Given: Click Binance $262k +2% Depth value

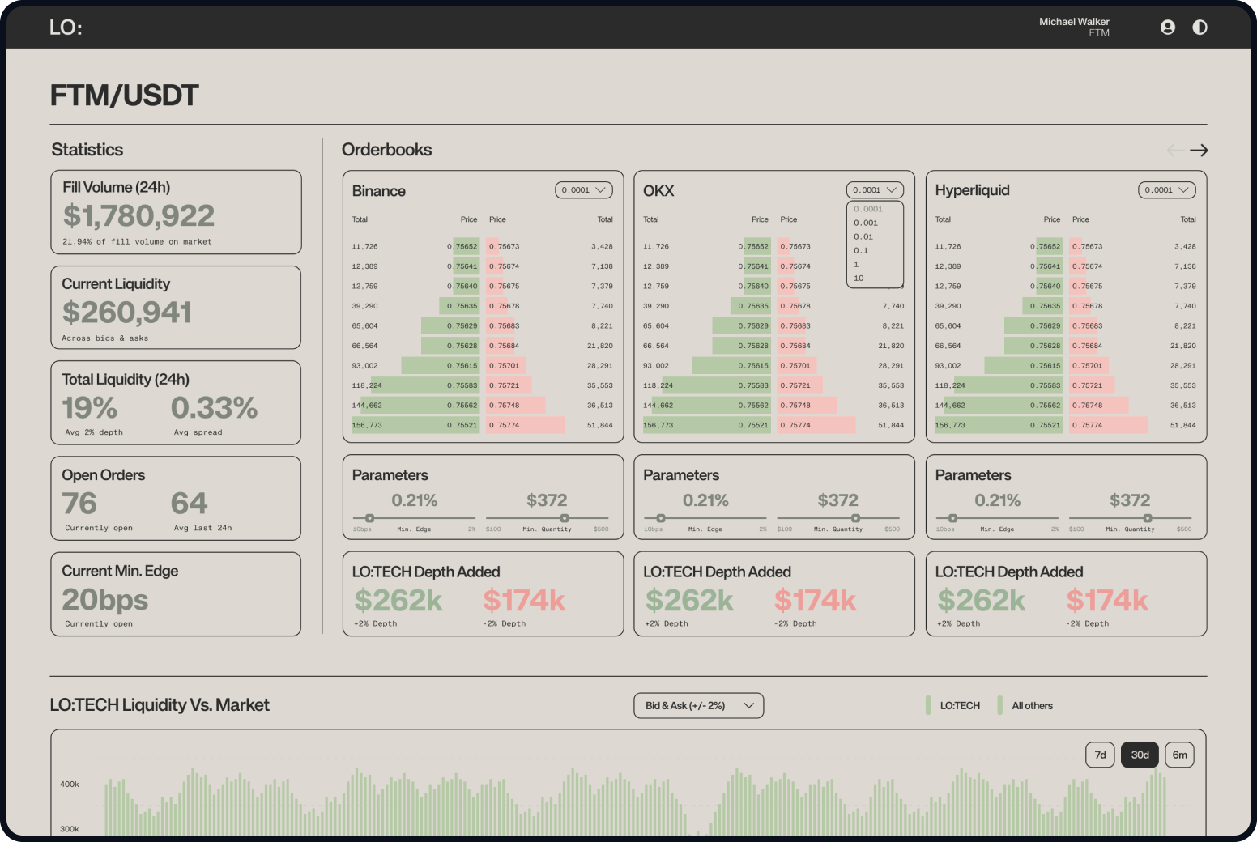Looking at the screenshot, I should [398, 601].
